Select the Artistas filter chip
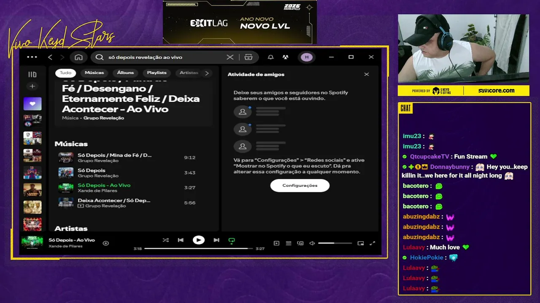This screenshot has width=540, height=303. [189, 73]
